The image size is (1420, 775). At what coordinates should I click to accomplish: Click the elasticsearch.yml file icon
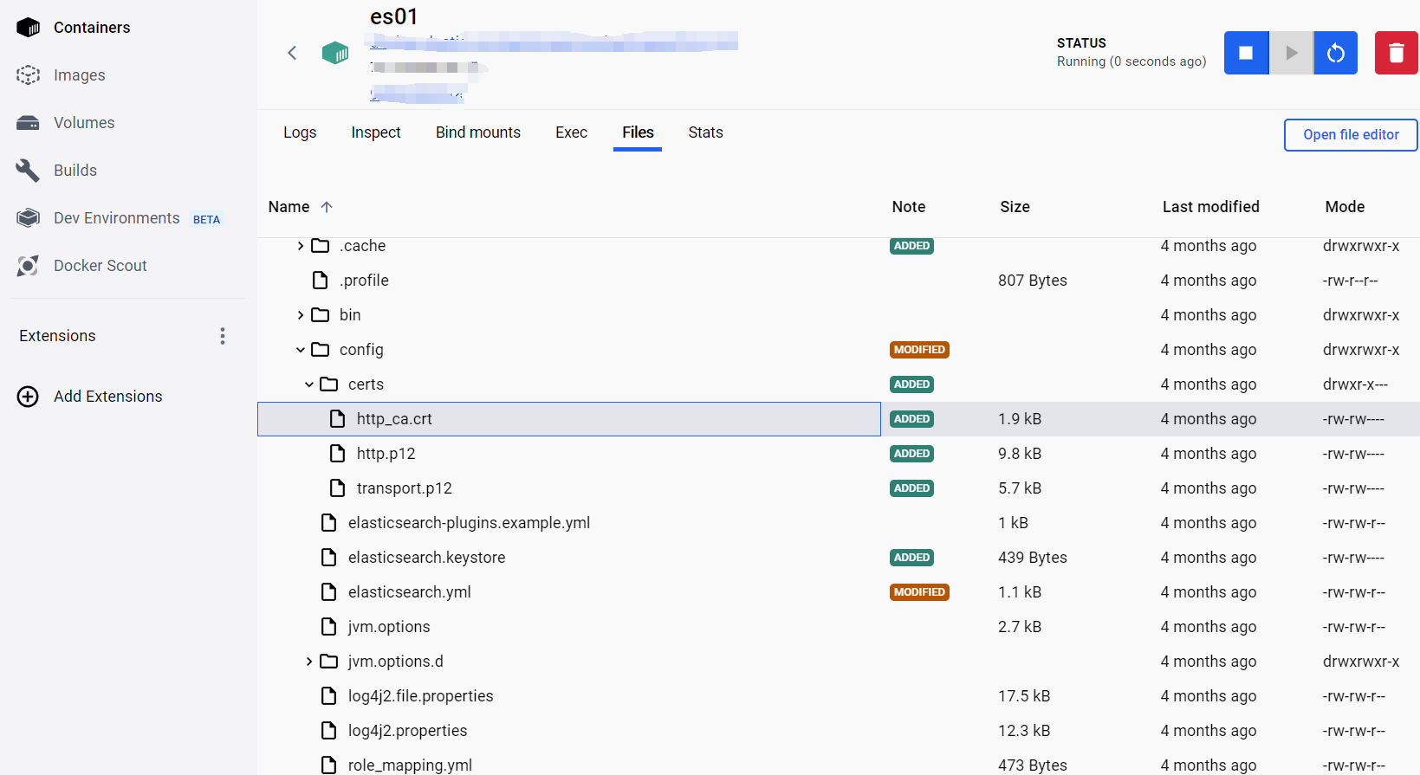[x=329, y=592]
